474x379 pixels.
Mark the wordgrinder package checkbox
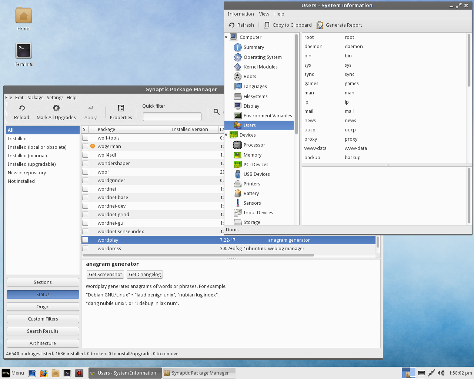pyautogui.click(x=85, y=181)
